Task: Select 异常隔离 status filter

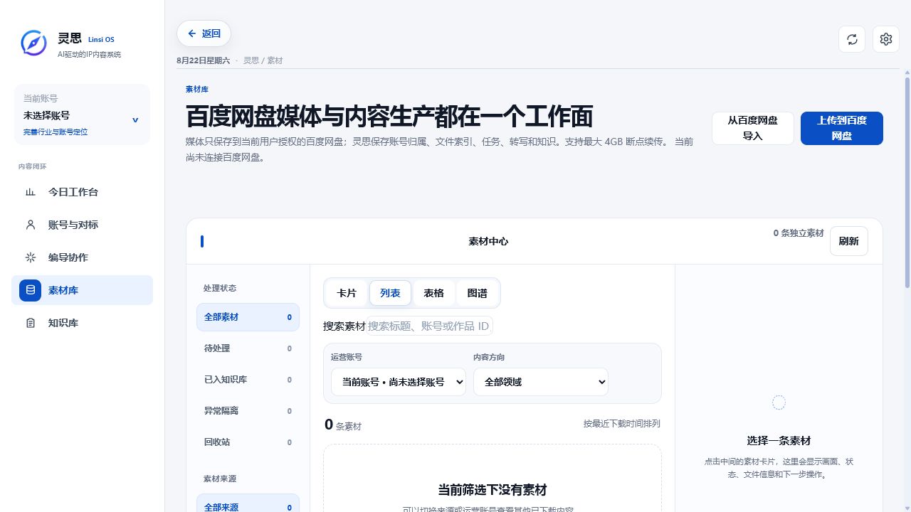Action: (248, 411)
